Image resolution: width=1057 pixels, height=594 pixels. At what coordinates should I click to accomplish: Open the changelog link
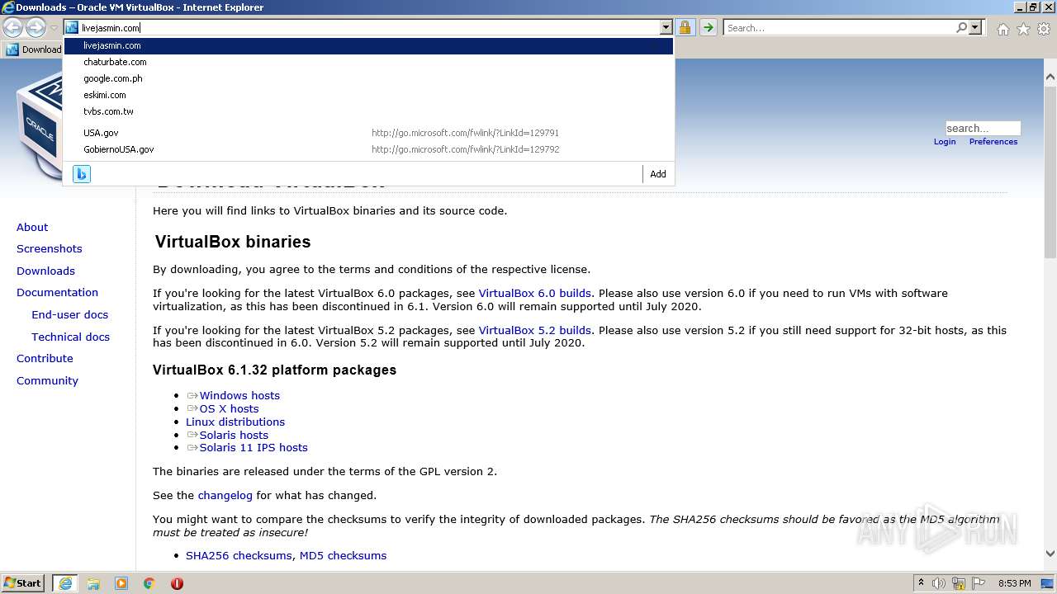coord(225,495)
